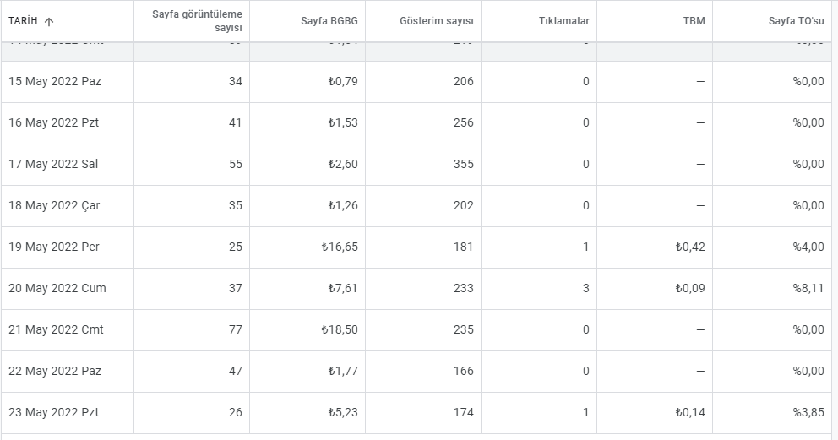Sort by Sayfa görüntüleme sayısı column
The image size is (838, 440).
click(197, 21)
